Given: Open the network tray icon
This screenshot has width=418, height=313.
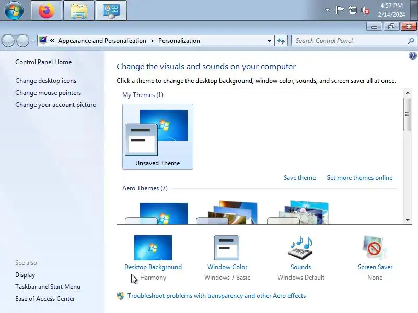Looking at the screenshot, I should point(352,10).
